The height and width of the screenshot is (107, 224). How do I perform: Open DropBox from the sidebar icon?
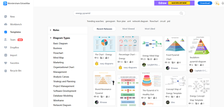6,47
